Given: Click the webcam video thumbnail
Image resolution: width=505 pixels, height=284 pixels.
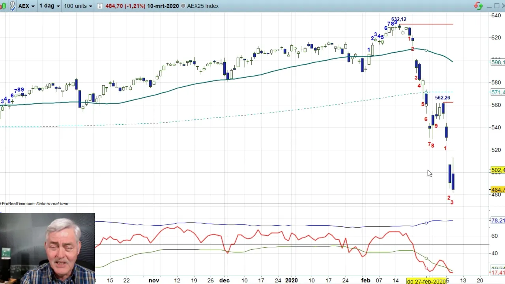Looking at the screenshot, I should (47, 248).
